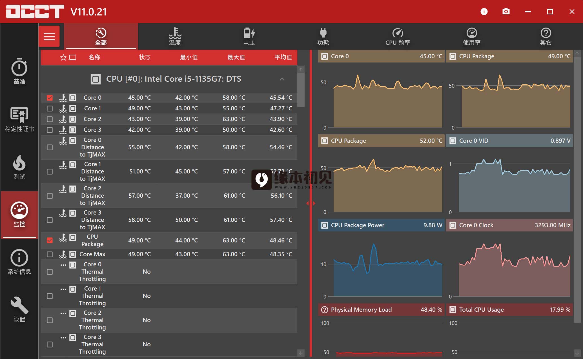Click the sensor list scroll up arrow
The width and height of the screenshot is (583, 359).
pos(301,69)
